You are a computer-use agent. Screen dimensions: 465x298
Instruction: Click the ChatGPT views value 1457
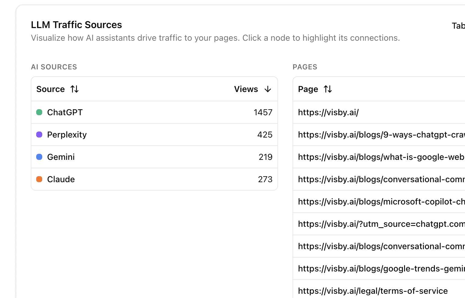(x=263, y=112)
